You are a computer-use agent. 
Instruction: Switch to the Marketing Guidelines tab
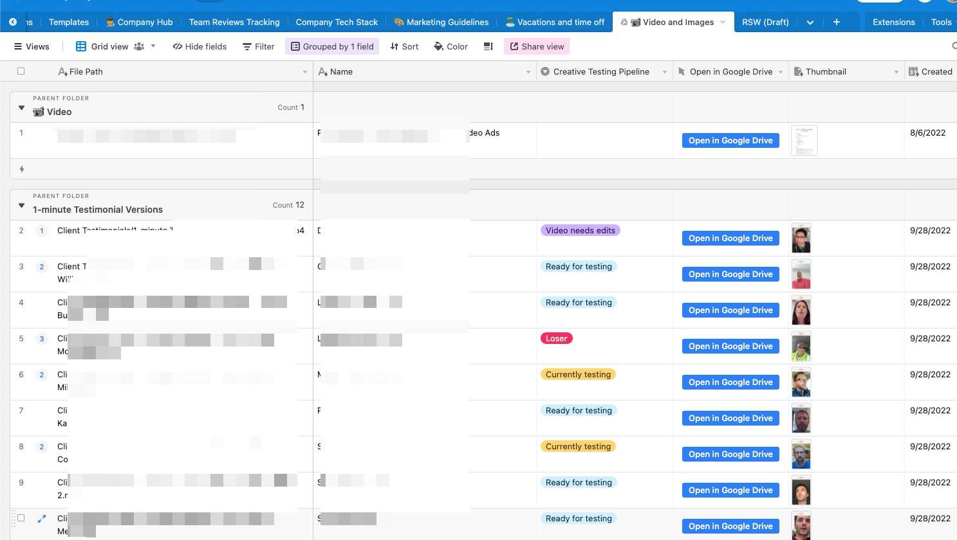pyautogui.click(x=441, y=22)
